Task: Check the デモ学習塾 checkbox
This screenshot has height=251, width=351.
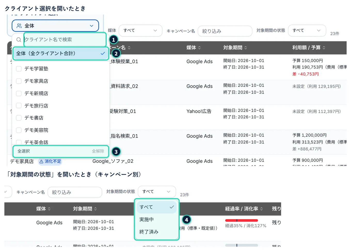Action: (x=19, y=69)
